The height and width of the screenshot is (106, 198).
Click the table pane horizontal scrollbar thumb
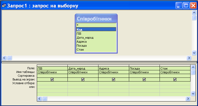click(9, 58)
